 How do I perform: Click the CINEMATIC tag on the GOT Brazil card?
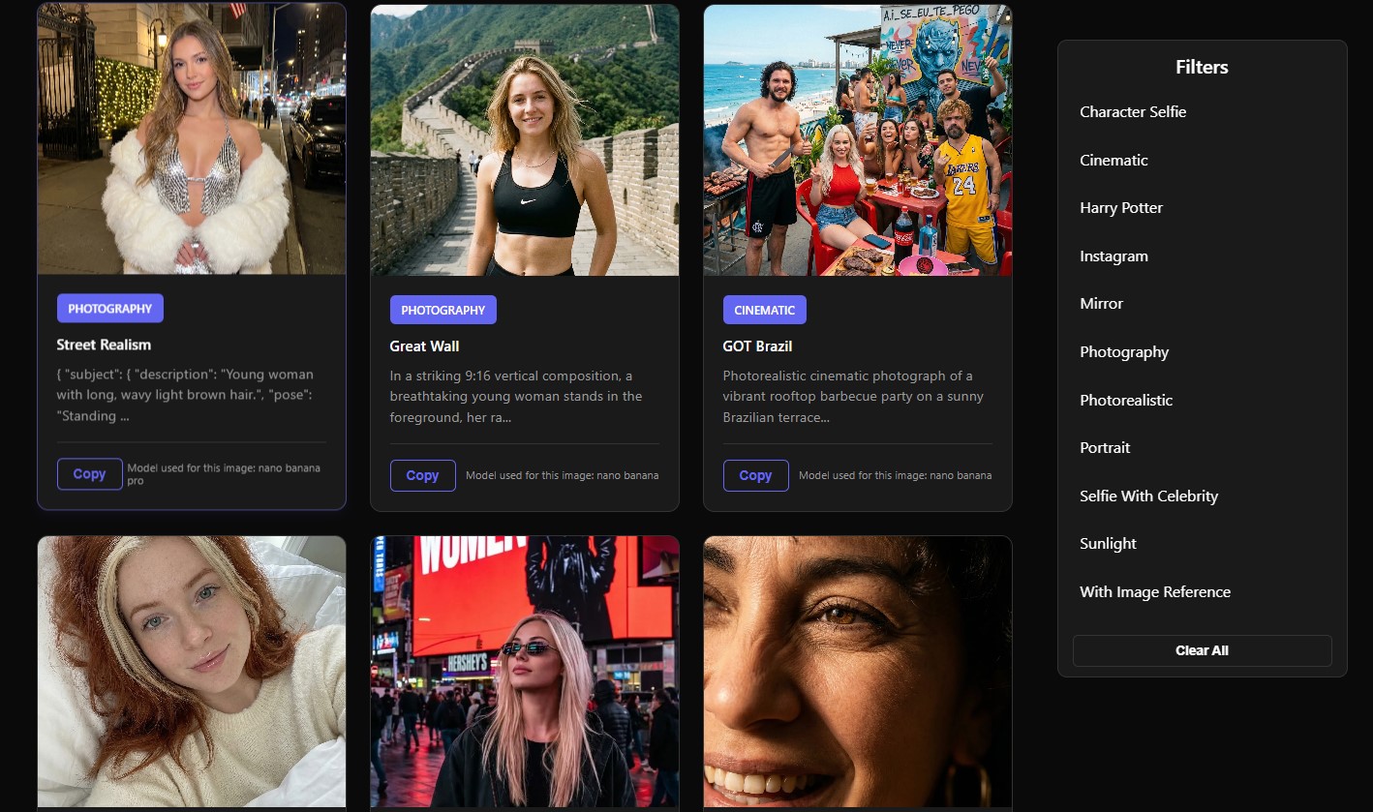(765, 310)
